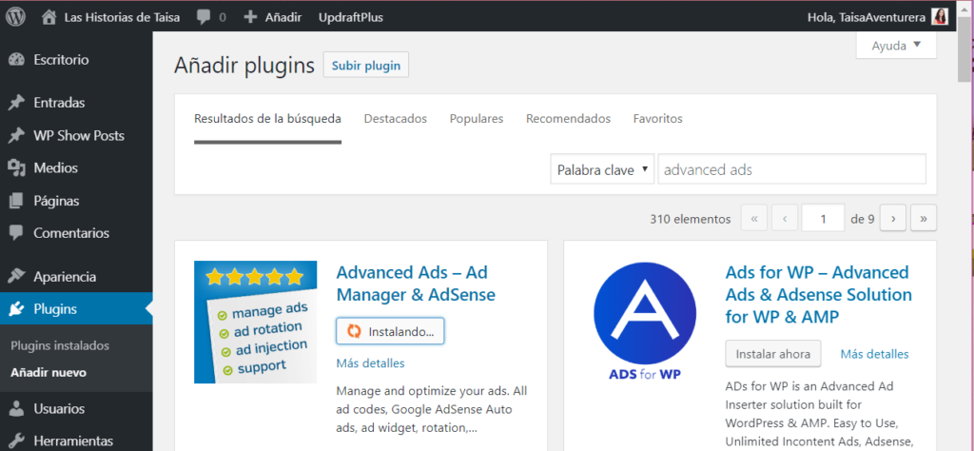Open WP Show Posts in the sidebar
Viewport: 974px width, 451px height.
(79, 135)
